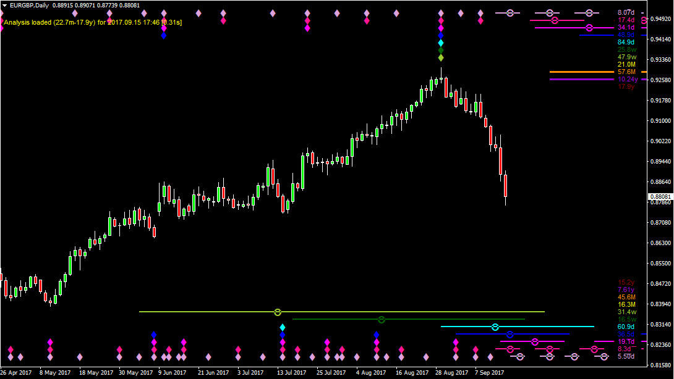The width and height of the screenshot is (674, 379).
Task: Click the orange 57.6M horizontal line
Action: coord(581,72)
